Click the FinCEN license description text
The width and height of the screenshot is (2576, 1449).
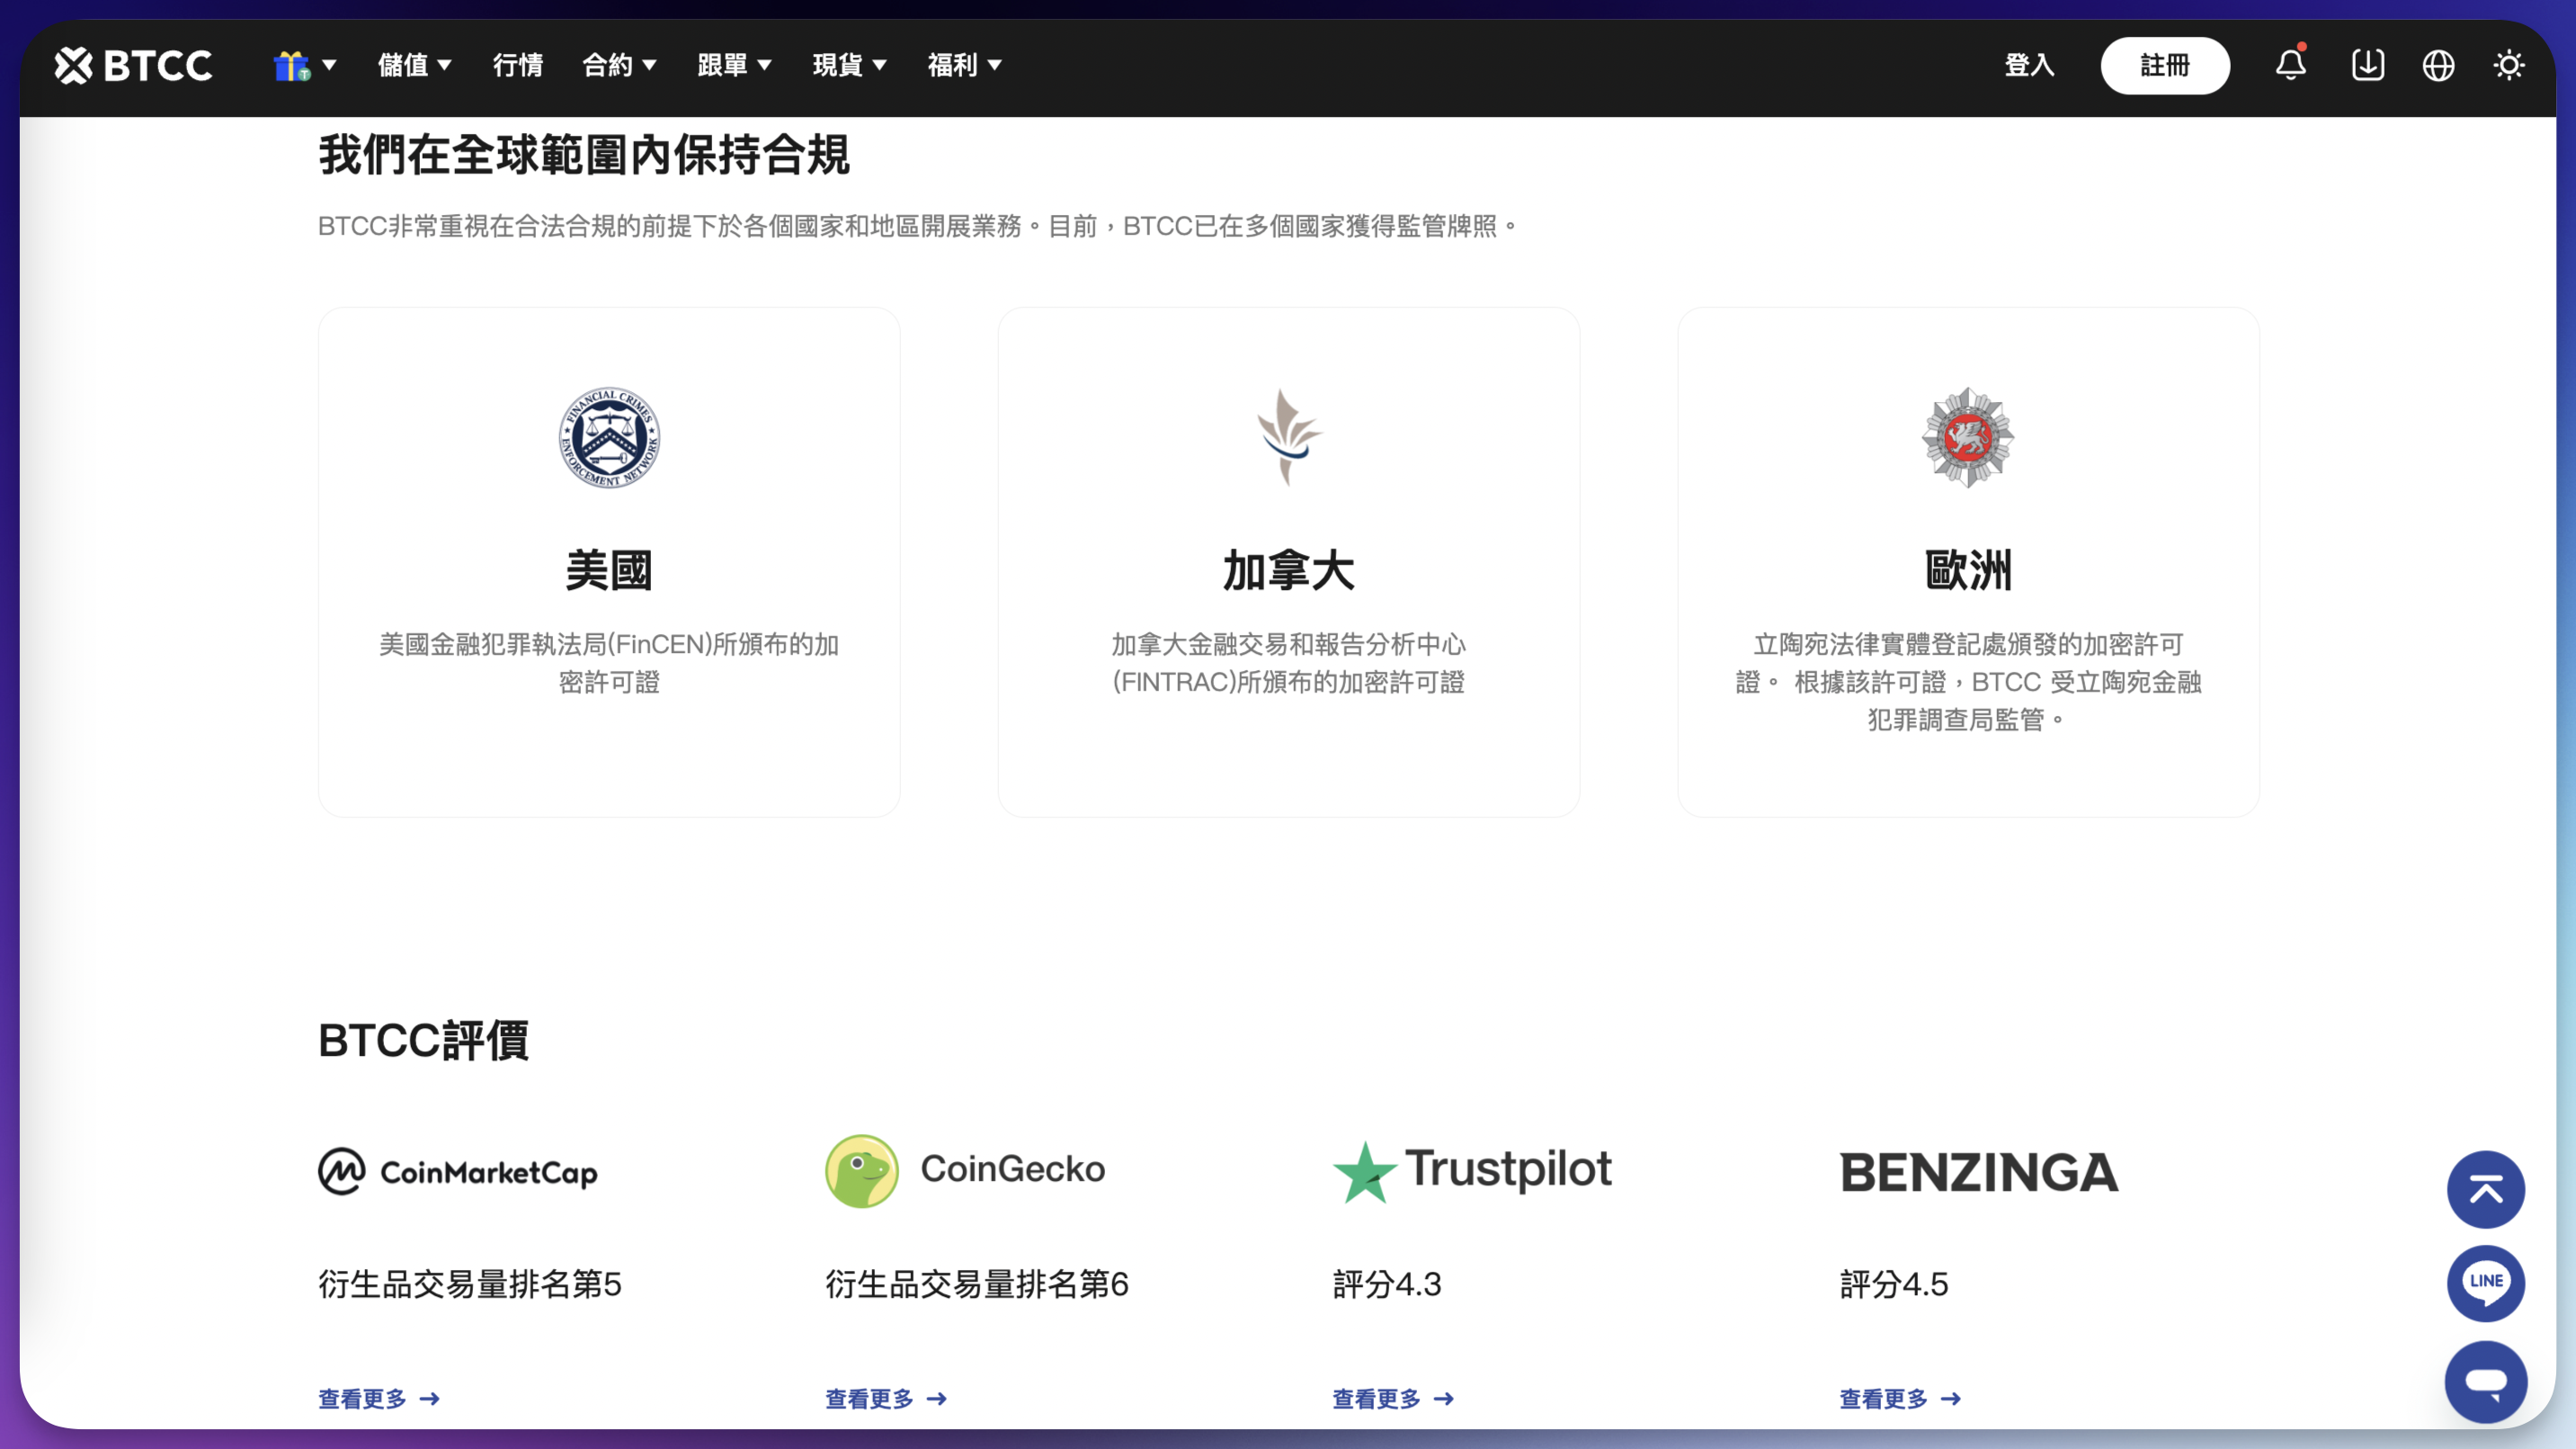609,663
